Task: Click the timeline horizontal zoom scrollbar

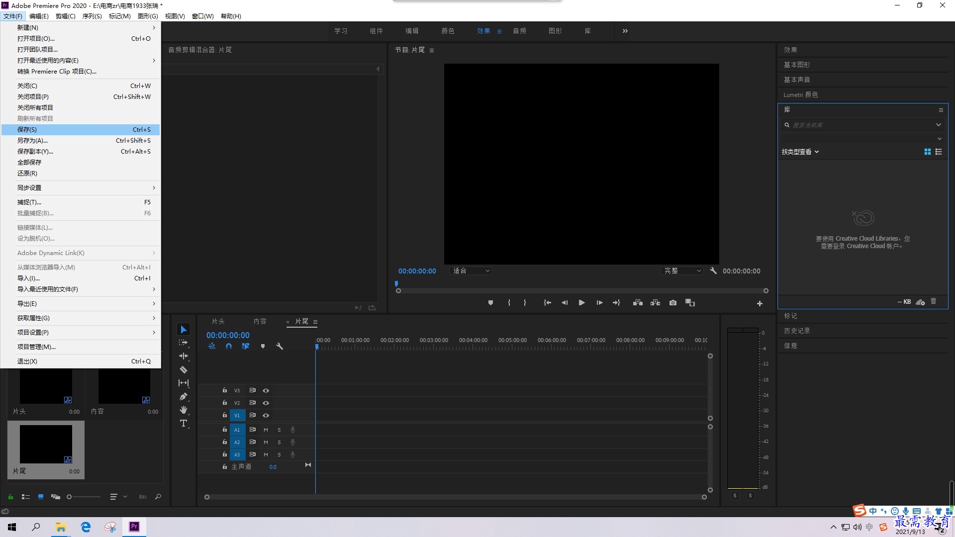Action: tap(456, 497)
